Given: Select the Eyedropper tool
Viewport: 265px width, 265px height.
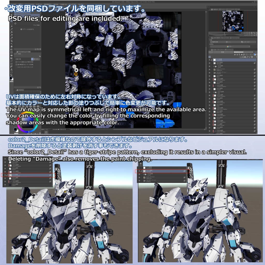Looking at the screenshot, I should [x=11, y=29].
